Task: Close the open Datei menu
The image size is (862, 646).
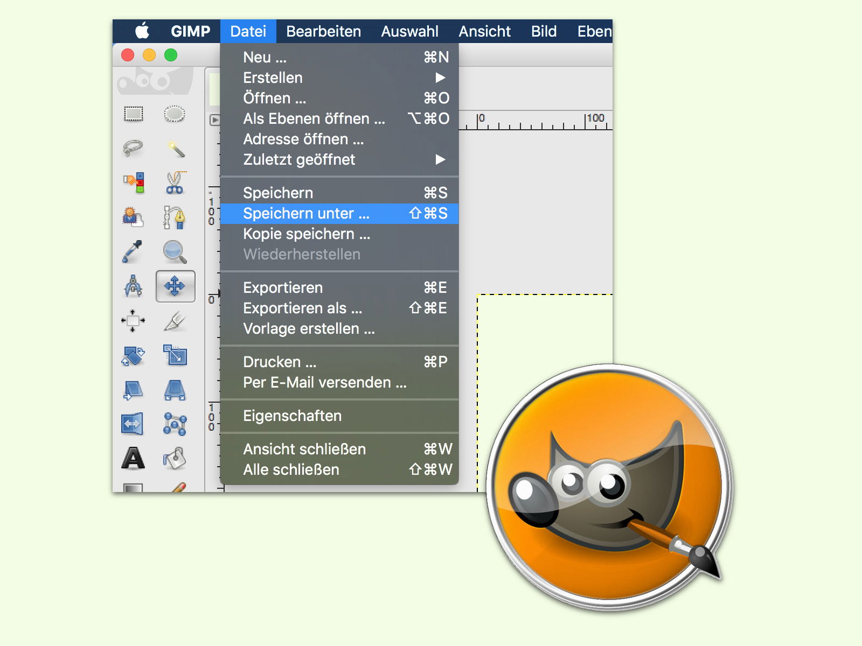Action: click(248, 31)
